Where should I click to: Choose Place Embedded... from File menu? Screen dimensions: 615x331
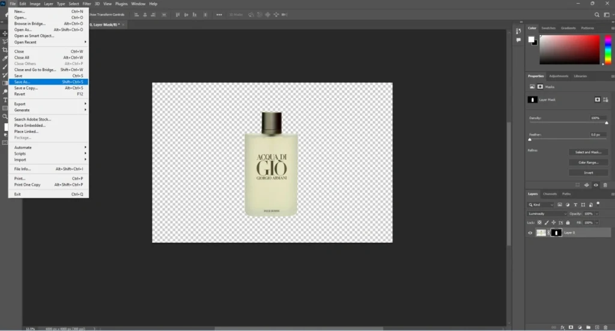49,126
